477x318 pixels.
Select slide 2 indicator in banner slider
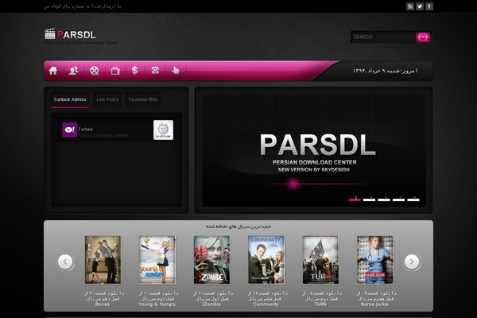pyautogui.click(x=369, y=200)
